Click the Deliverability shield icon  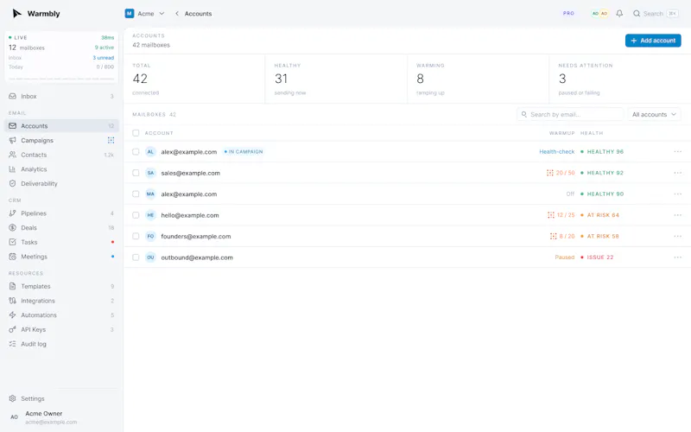click(x=12, y=183)
